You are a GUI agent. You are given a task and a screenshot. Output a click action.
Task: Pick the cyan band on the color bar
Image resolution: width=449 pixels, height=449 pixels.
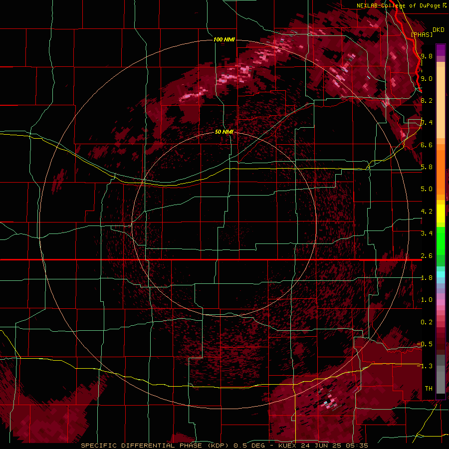tap(441, 274)
